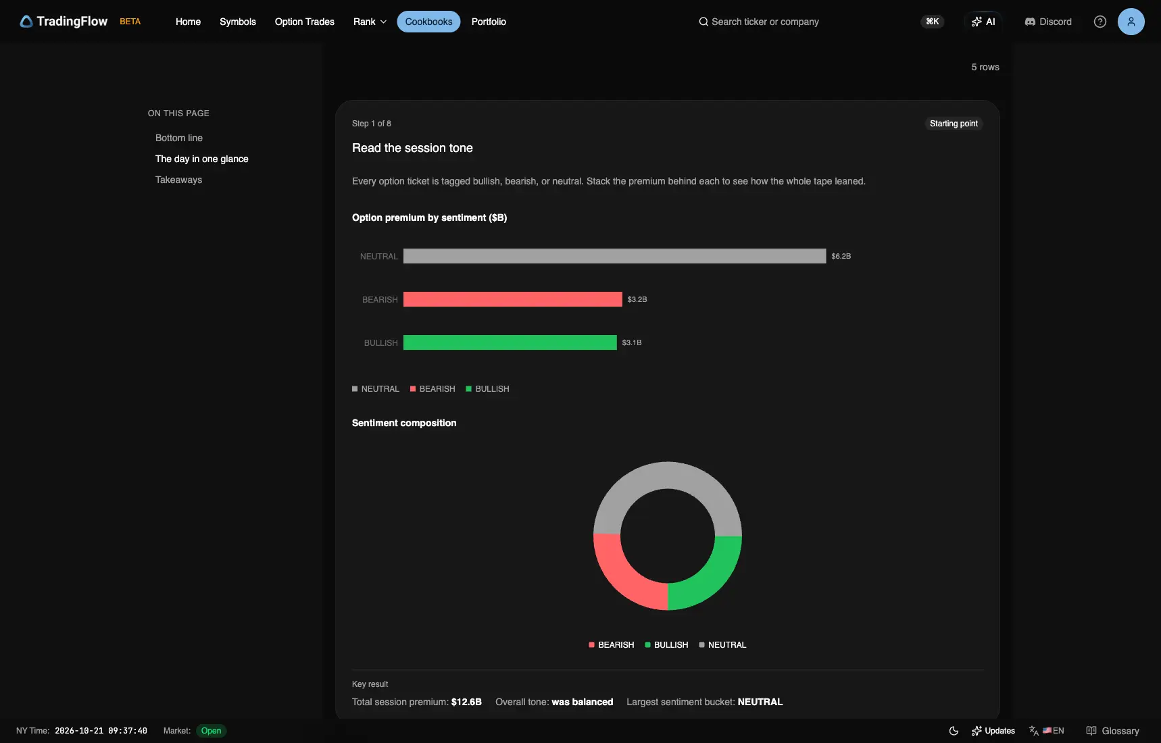The image size is (1161, 743).
Task: Click the NEUTRAL gray premium bar
Action: click(614, 256)
